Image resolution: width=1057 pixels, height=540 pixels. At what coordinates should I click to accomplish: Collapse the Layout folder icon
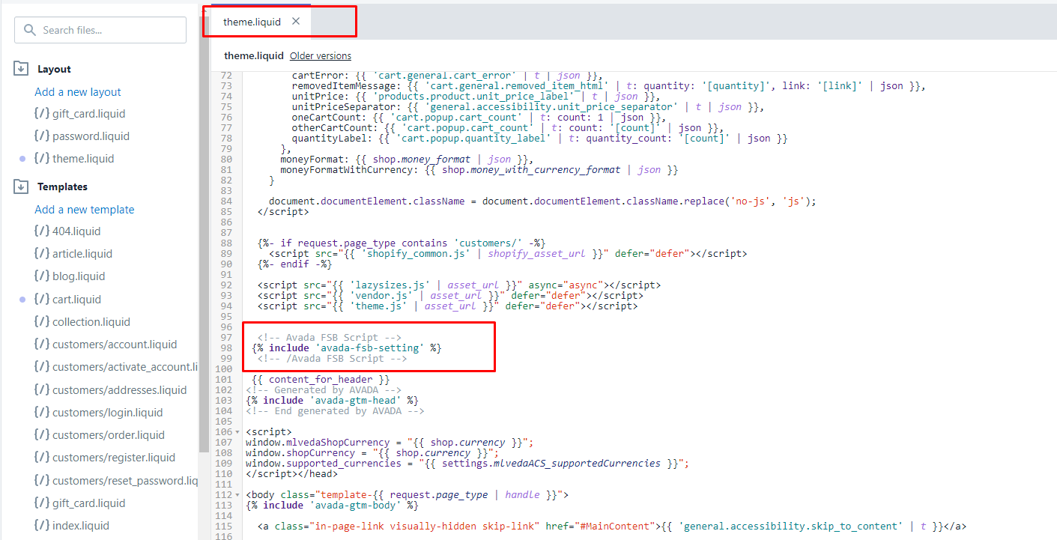[21, 69]
